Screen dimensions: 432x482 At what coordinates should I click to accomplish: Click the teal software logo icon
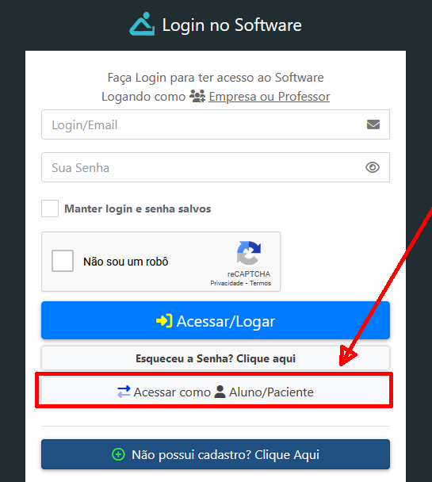142,24
